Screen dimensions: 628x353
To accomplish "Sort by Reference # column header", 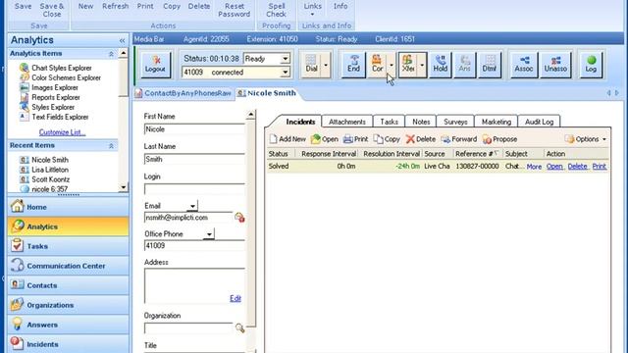I will coord(477,154).
